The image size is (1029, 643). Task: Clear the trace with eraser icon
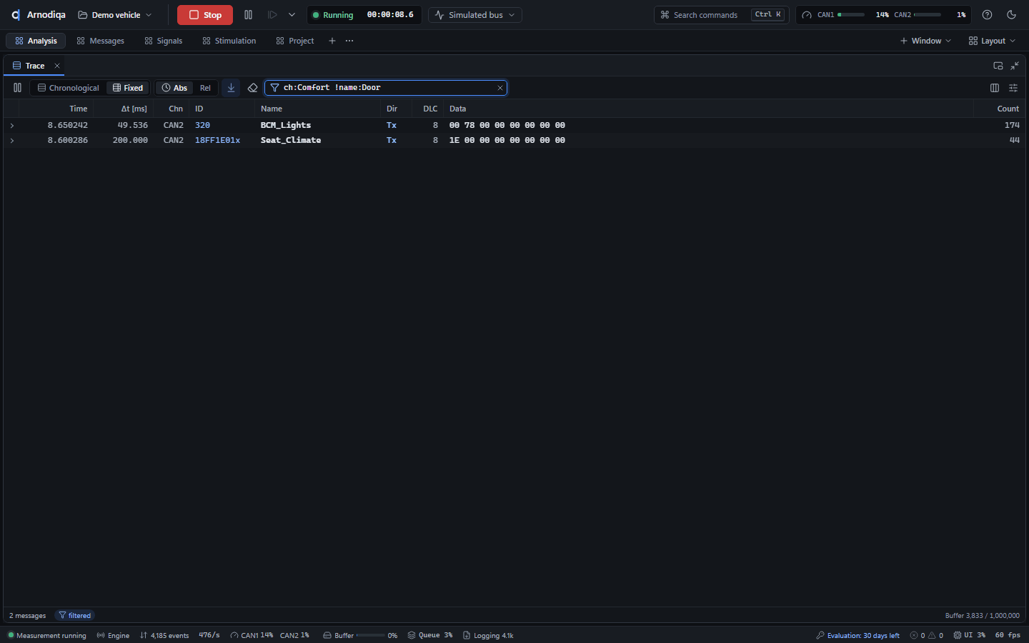pos(252,88)
